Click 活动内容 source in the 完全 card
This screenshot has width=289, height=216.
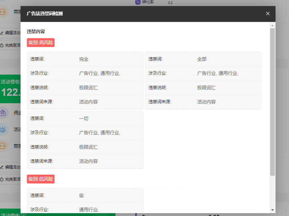click(x=88, y=102)
